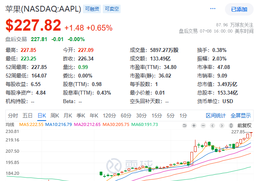261x181 pixels.
Task: Select the 周K chart tab
Action: point(55,115)
